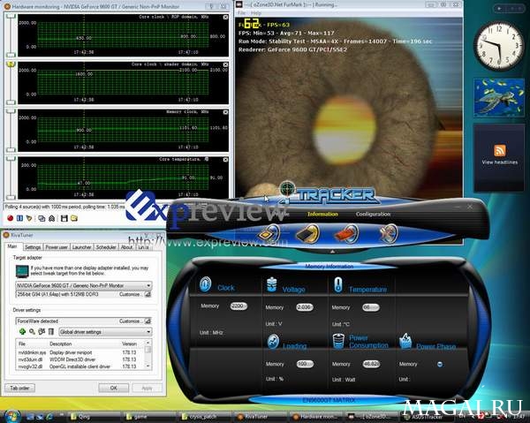The height and width of the screenshot is (423, 530).
Task: Click the turtle slideshow gadget thumbnail
Action: pos(499,98)
